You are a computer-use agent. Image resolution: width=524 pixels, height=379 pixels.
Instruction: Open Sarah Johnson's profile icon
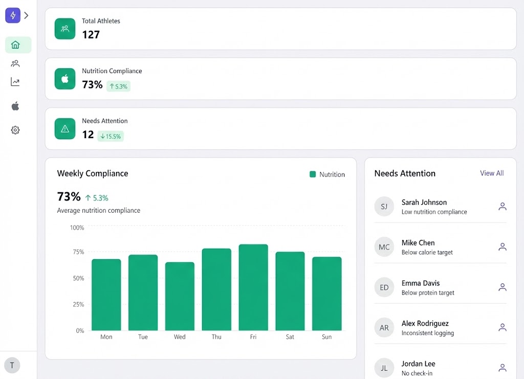(502, 207)
